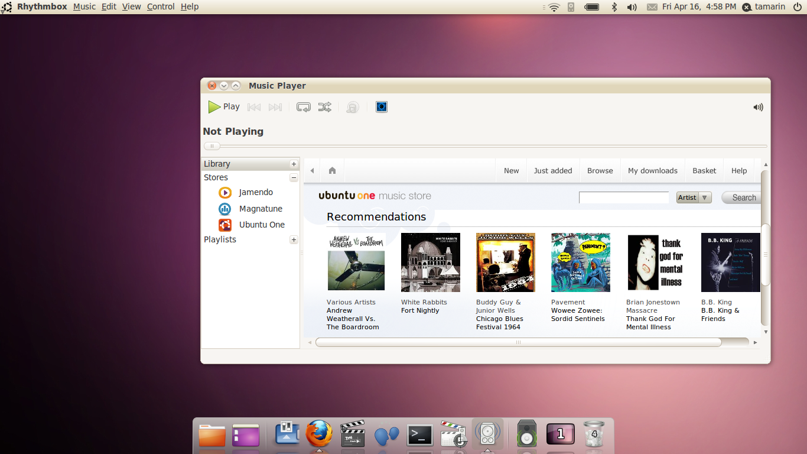Toggle shuffle mode in Music Player
807x454 pixels.
click(x=325, y=107)
